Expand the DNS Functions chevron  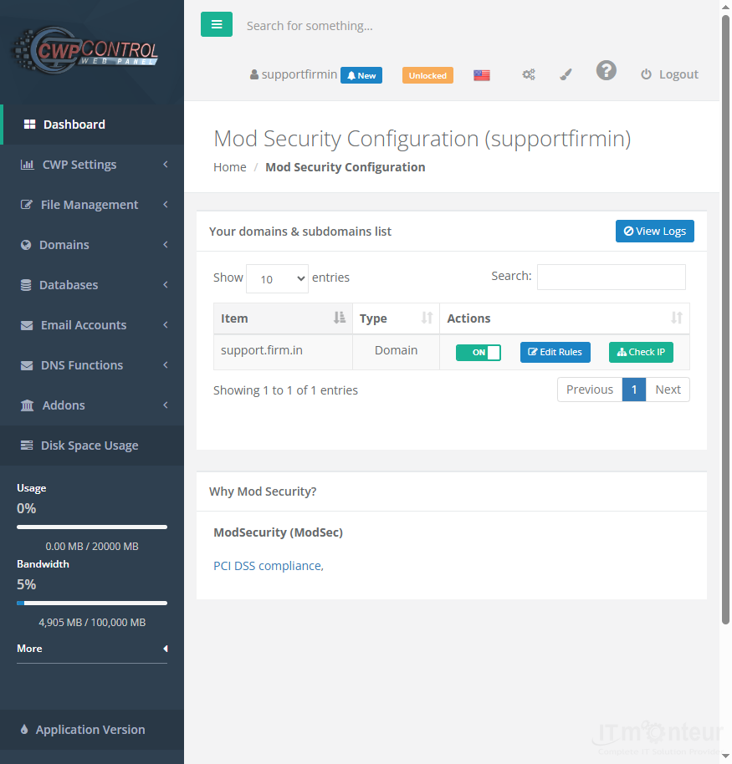[166, 365]
